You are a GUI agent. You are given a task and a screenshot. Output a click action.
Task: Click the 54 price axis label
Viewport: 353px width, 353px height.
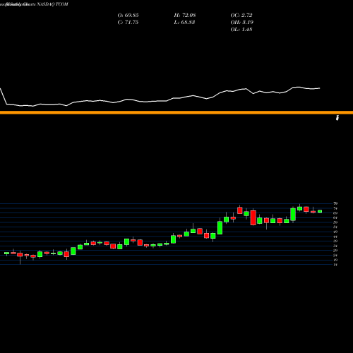[335, 227]
